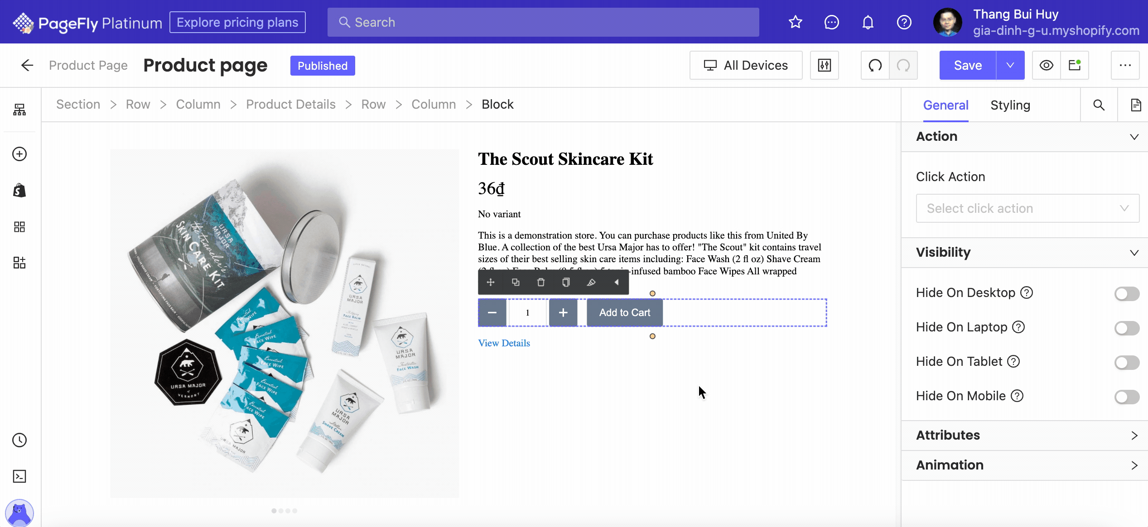Click the publish status icon with green dot
1148x527 pixels.
pos(1075,65)
